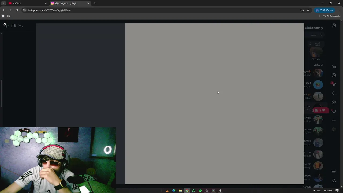Open the All Bookmarks folder
Viewport: 343px width, 193px height.
pyautogui.click(x=331, y=16)
